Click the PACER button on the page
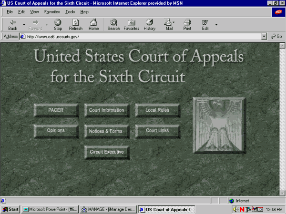This screenshot has height=214, width=286. pos(56,110)
